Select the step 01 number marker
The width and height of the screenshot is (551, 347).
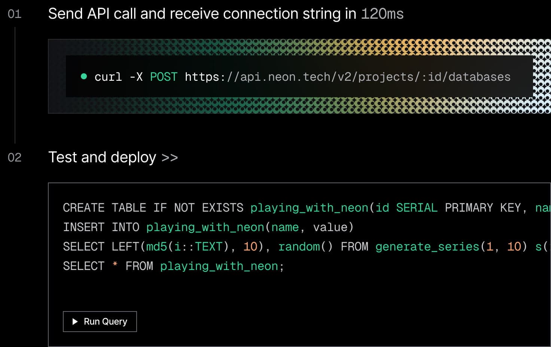(15, 14)
